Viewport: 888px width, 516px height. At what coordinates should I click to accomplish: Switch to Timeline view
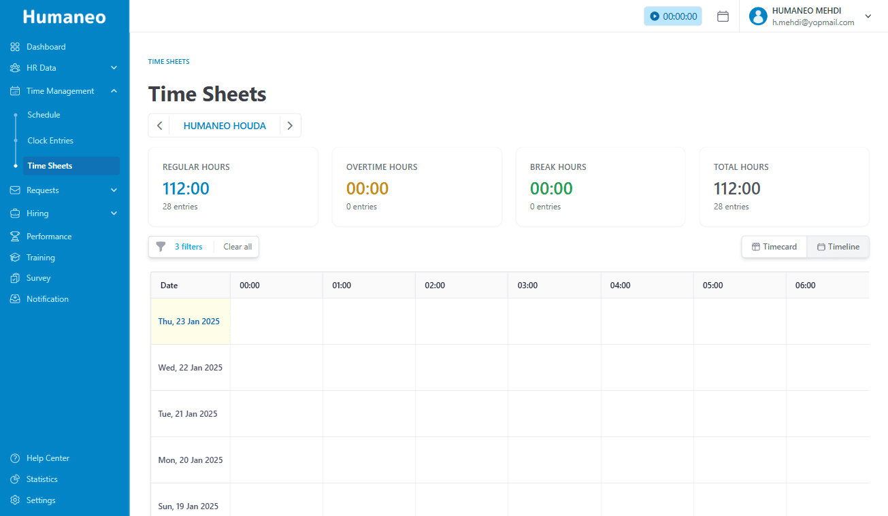pos(838,246)
